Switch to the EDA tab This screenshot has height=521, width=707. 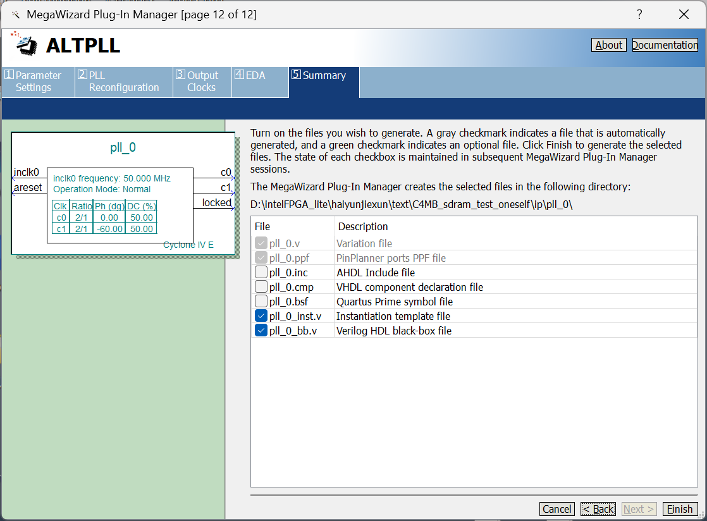[x=260, y=82]
